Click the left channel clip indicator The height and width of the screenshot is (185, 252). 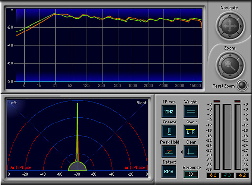217,101
